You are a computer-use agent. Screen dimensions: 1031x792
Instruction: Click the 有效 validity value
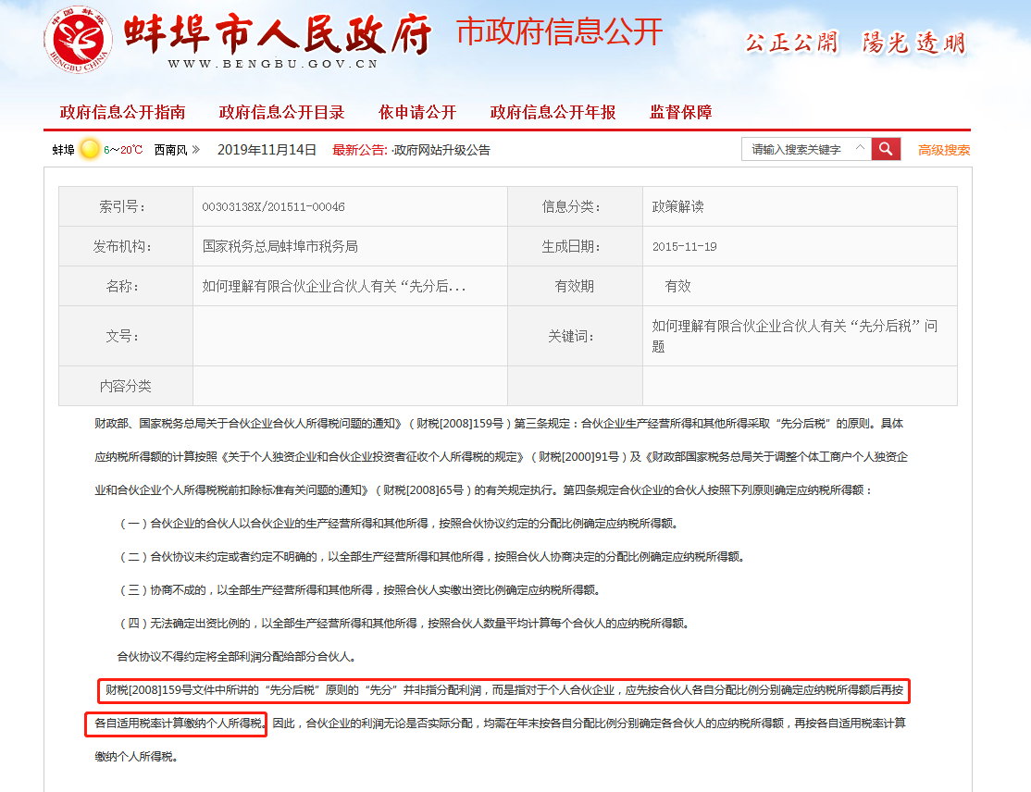coord(677,286)
